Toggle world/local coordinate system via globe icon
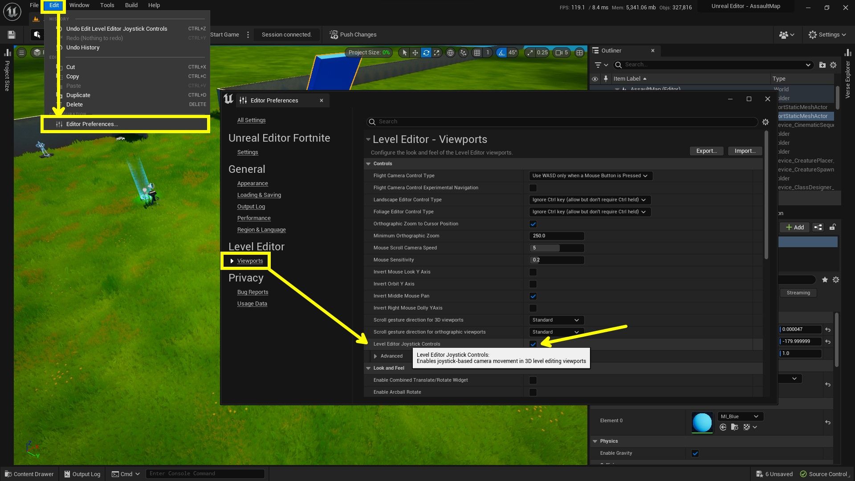The width and height of the screenshot is (855, 481). pyautogui.click(x=451, y=53)
